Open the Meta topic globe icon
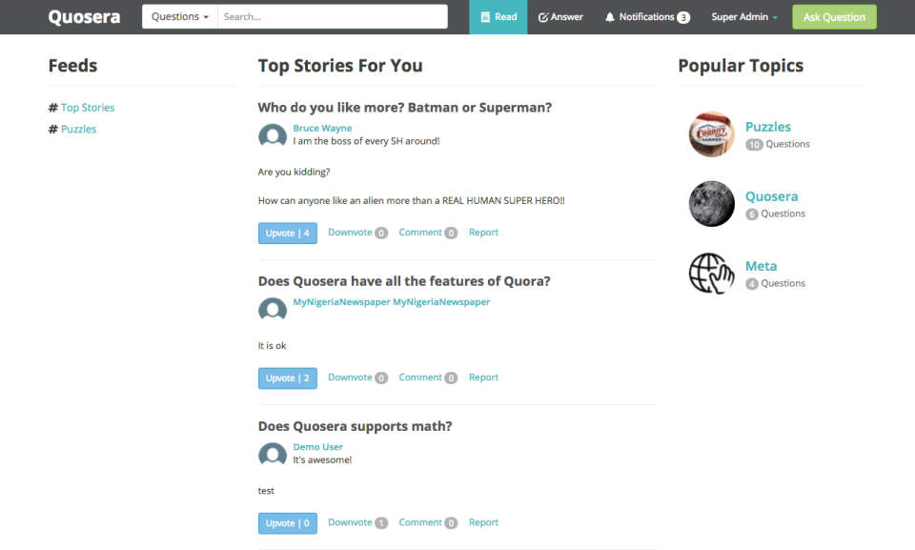915x550 pixels. pos(711,274)
